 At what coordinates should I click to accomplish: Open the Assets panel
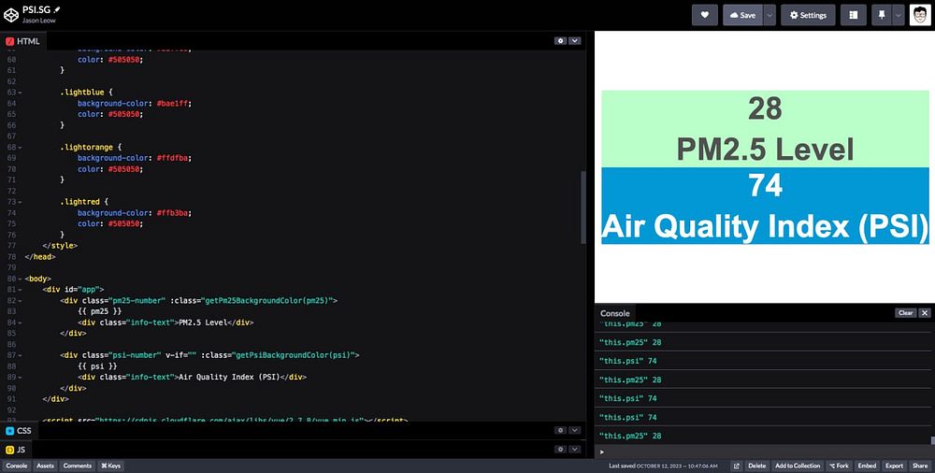[x=45, y=466]
